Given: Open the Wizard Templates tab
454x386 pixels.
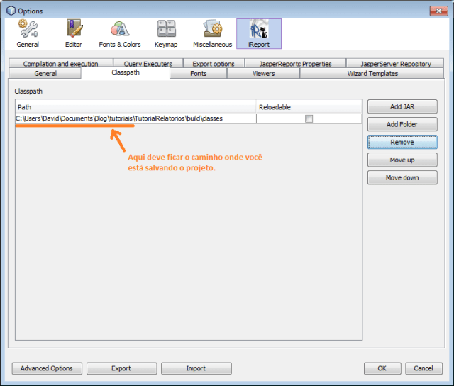Looking at the screenshot, I should [x=372, y=74].
